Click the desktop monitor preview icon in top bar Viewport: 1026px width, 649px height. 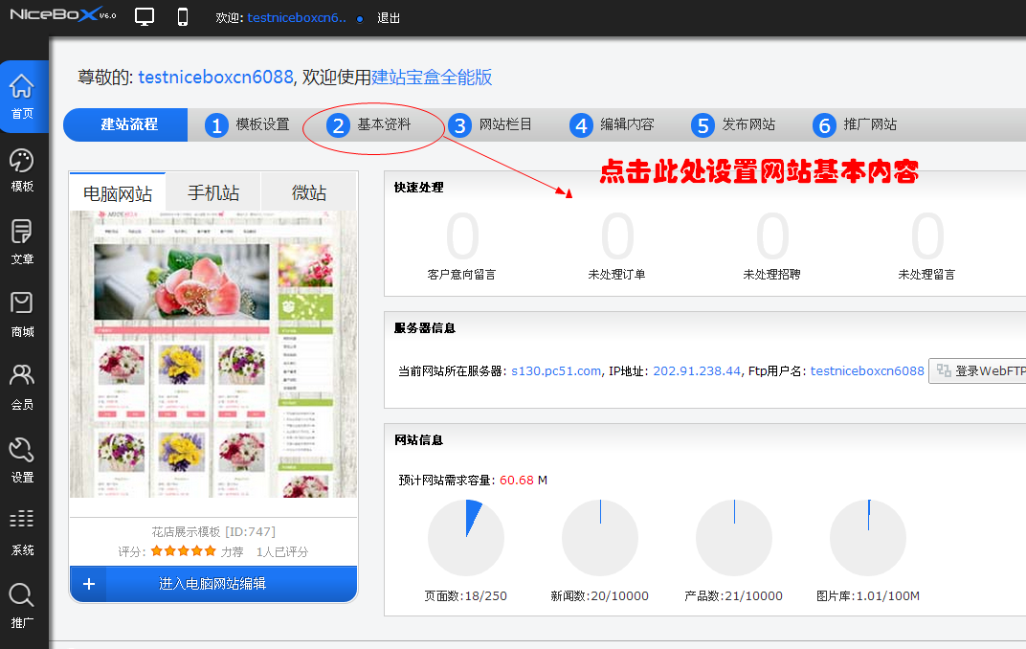click(145, 15)
